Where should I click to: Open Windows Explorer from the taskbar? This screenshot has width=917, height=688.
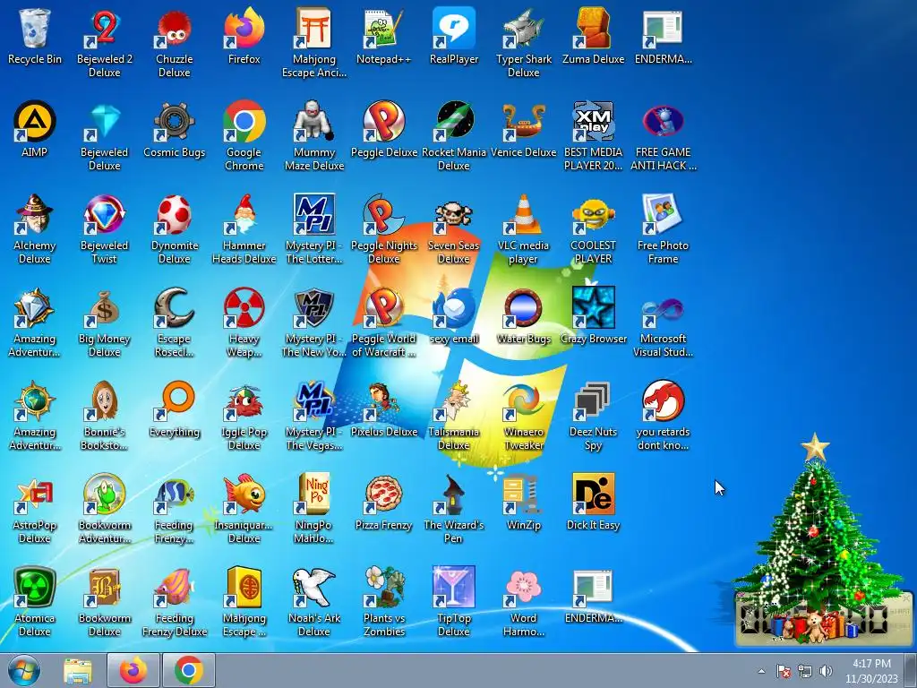click(78, 671)
